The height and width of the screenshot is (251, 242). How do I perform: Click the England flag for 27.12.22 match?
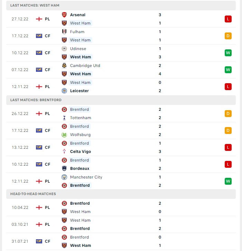pyautogui.click(x=39, y=19)
